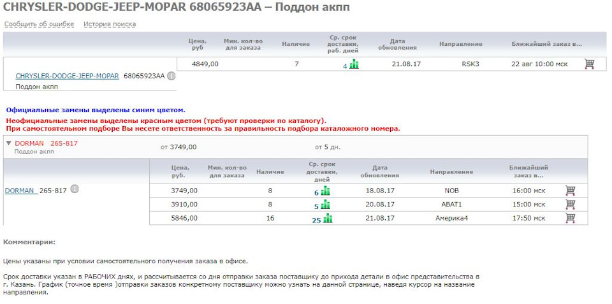Viewport: 612px width, 304px height.
Task: Click the 'Сообщить об ошибке' link
Action: pyautogui.click(x=39, y=24)
